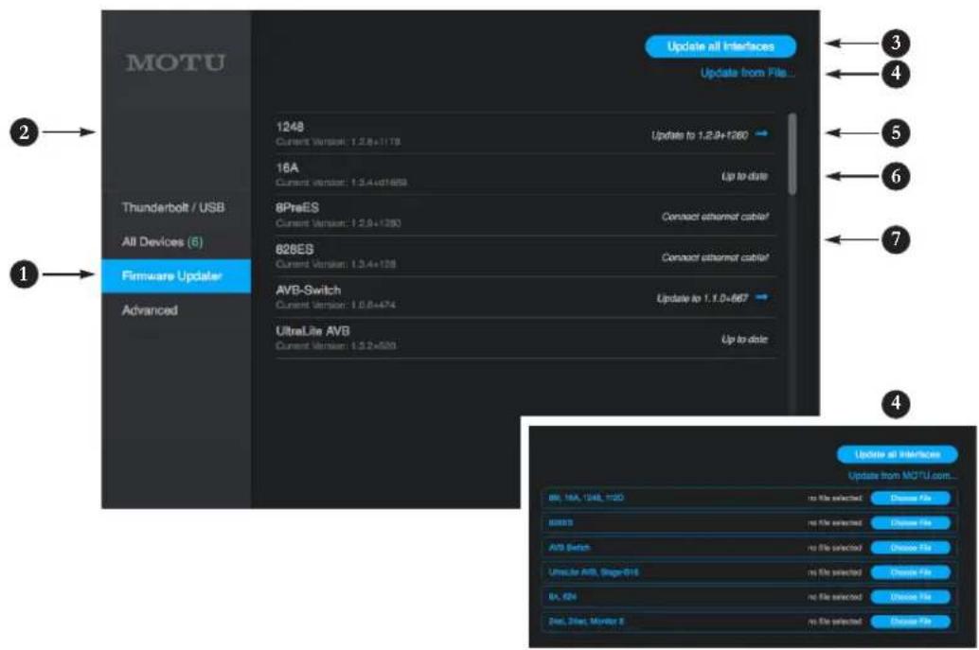Select Firmware Updater in the sidebar

click(176, 275)
